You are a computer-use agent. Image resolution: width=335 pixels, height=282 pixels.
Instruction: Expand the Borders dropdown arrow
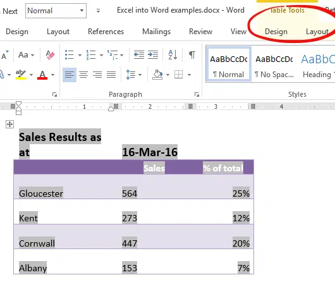pos(189,75)
